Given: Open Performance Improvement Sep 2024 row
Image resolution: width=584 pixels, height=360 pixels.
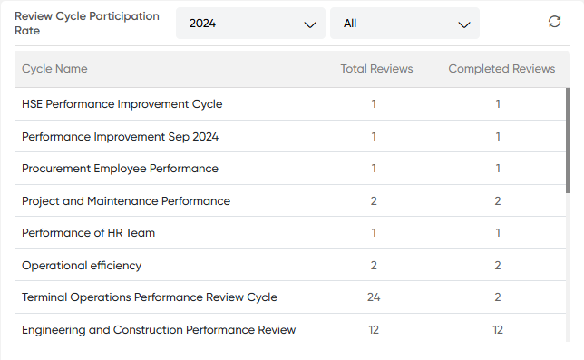Looking at the screenshot, I should click(290, 136).
